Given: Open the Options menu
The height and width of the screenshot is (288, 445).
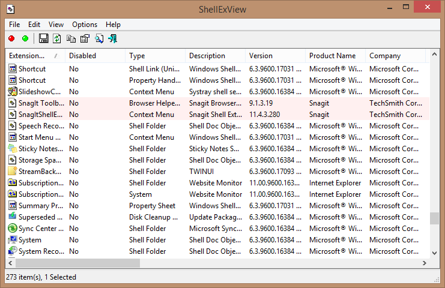Looking at the screenshot, I should [85, 25].
